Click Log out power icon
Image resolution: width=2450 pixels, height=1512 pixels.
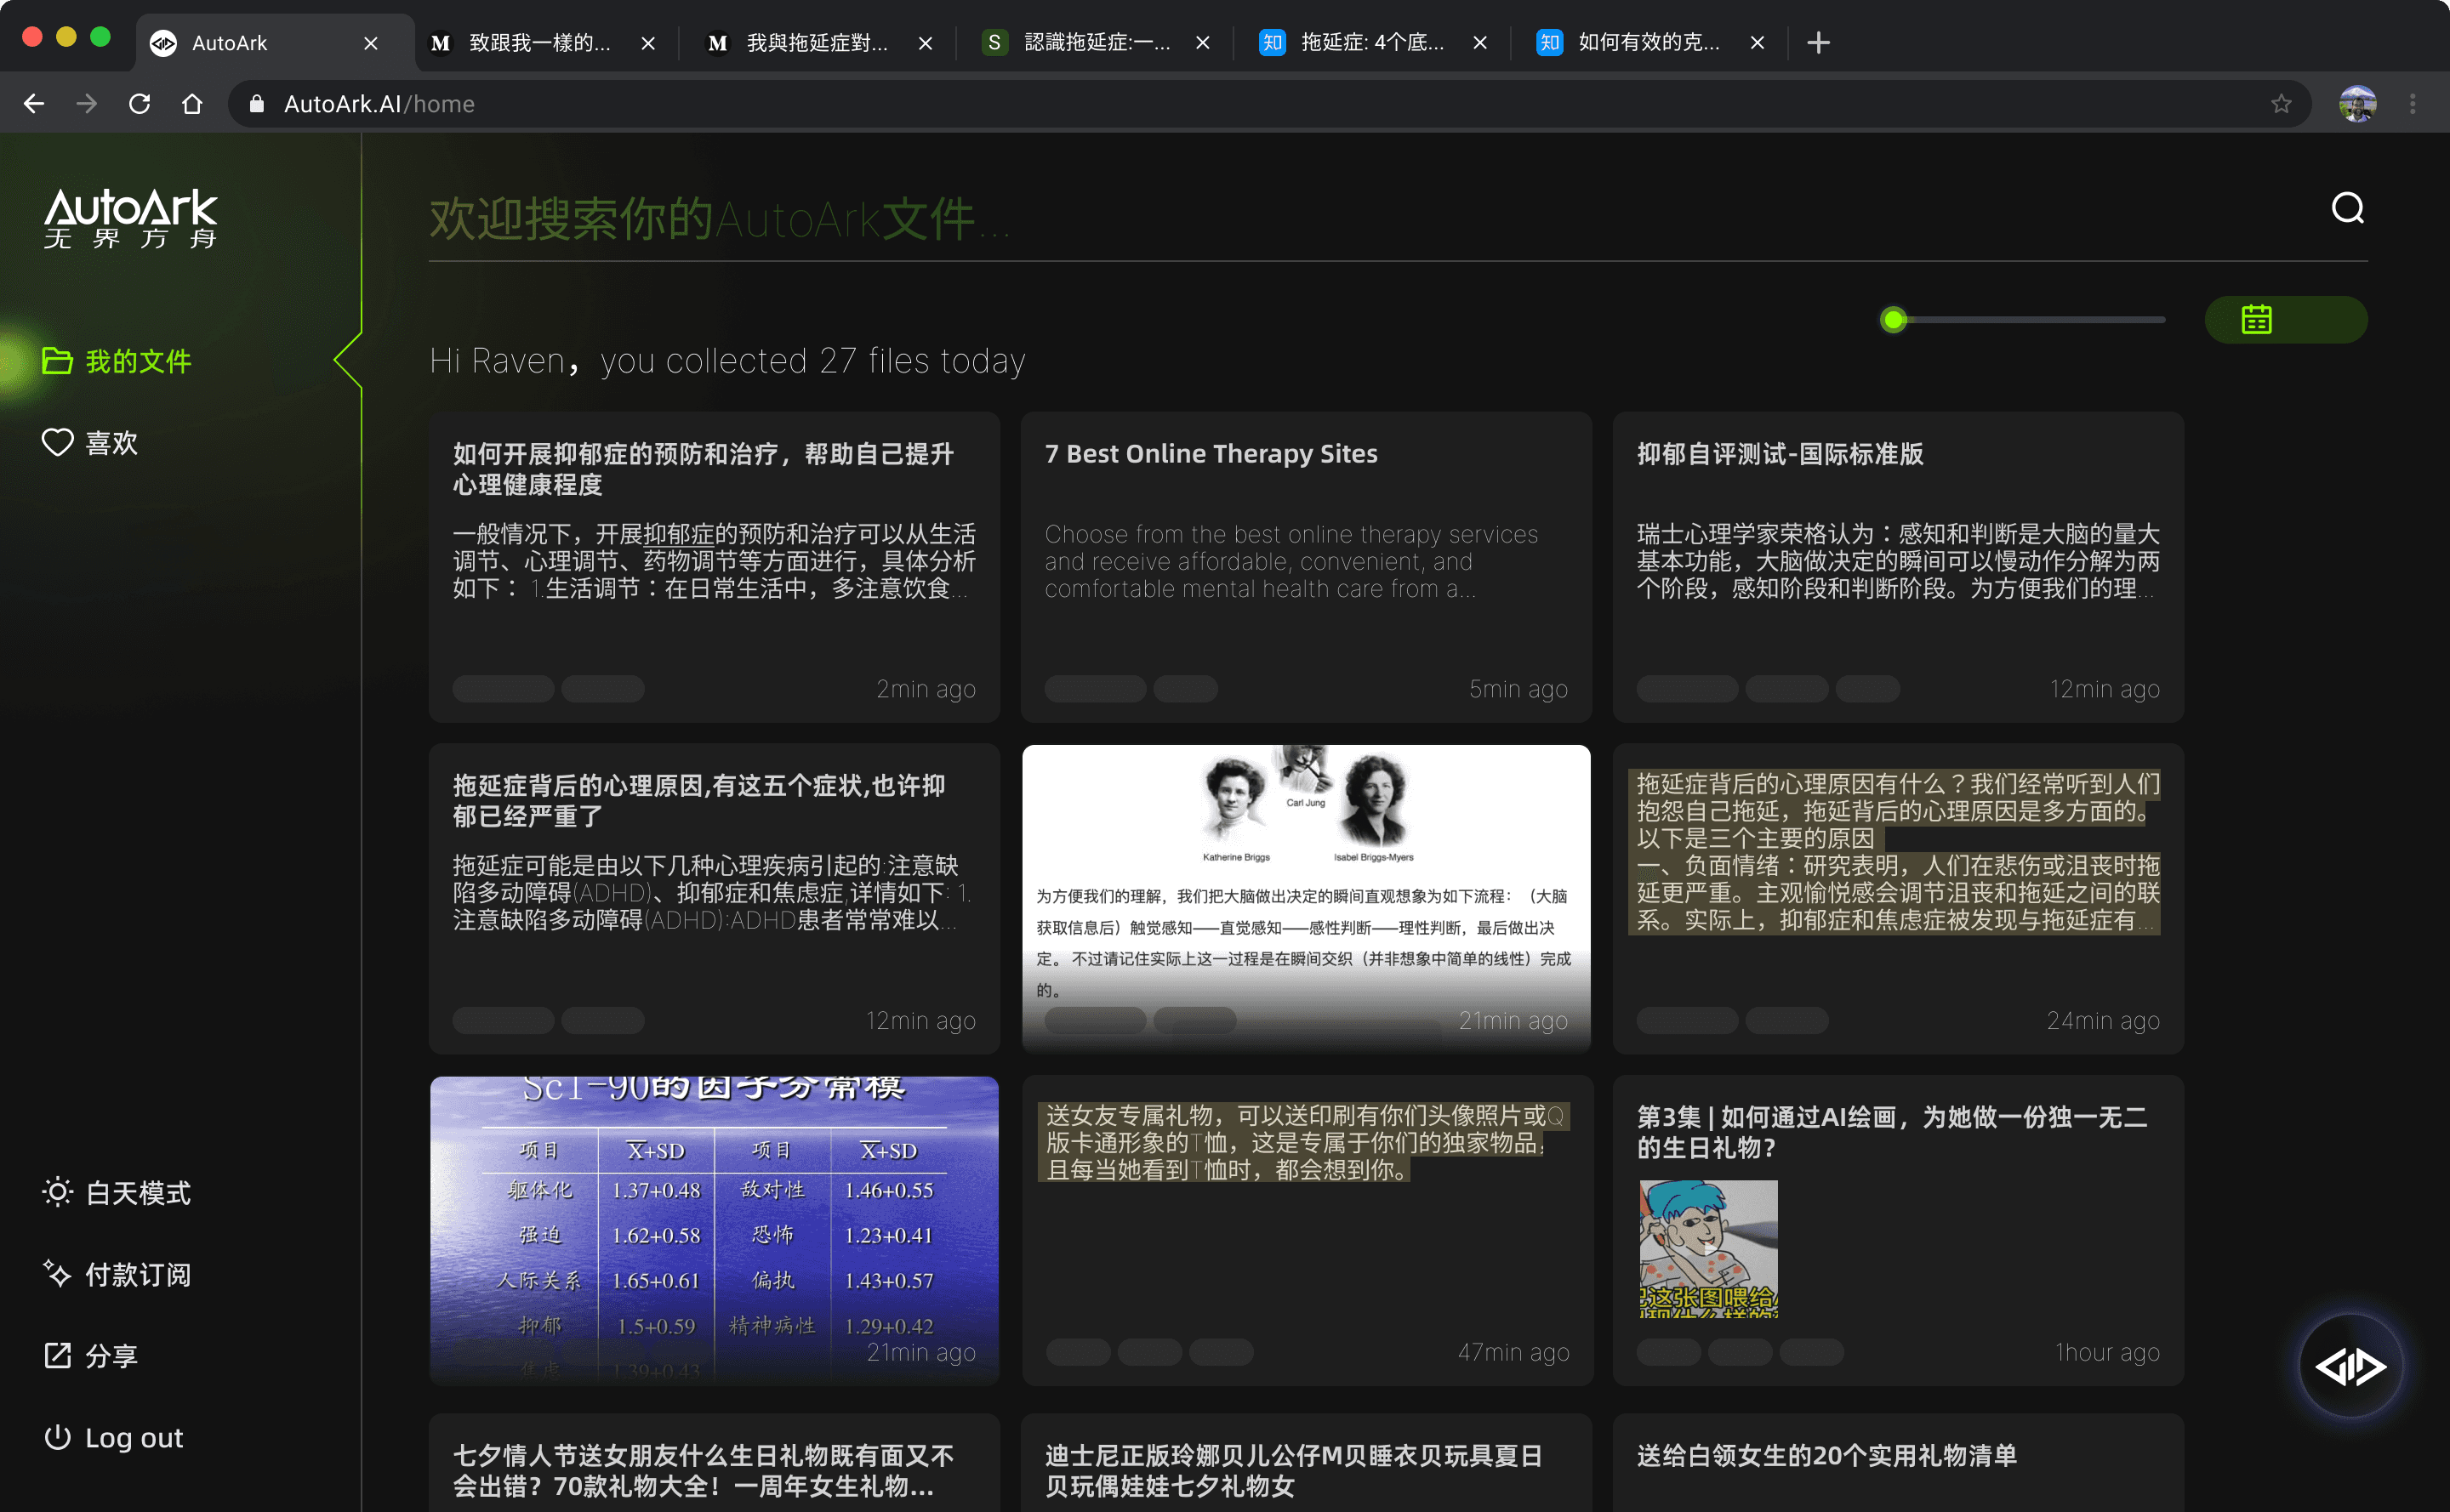click(57, 1437)
